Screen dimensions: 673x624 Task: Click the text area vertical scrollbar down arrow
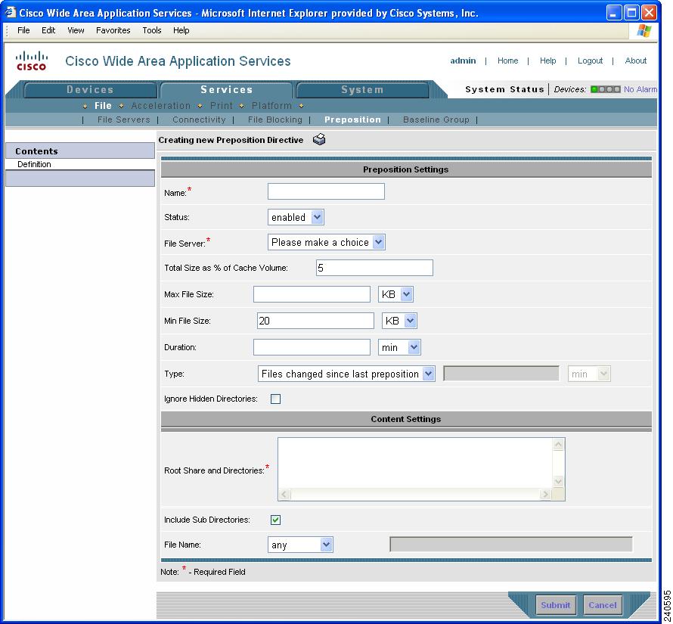558,482
